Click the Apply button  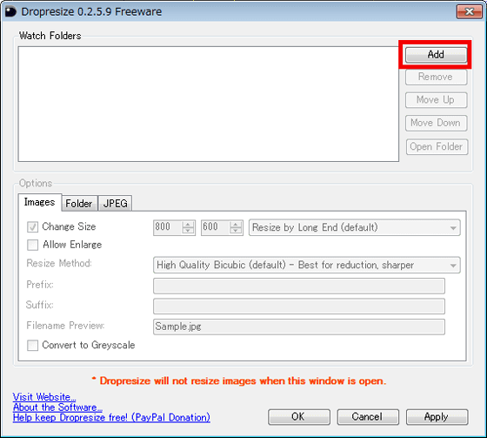click(x=437, y=417)
